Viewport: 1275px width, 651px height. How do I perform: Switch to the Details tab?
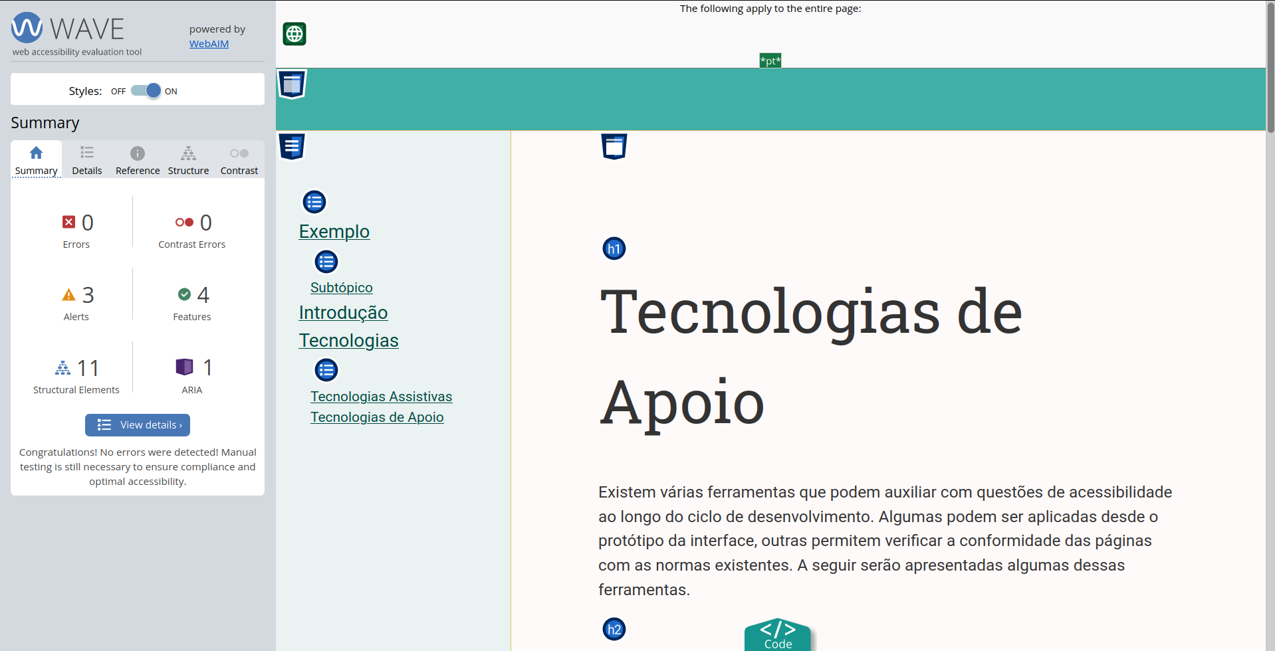point(87,161)
